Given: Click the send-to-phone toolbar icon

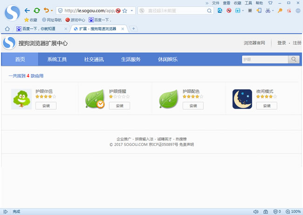Looking at the screenshot, I should pos(259,10).
